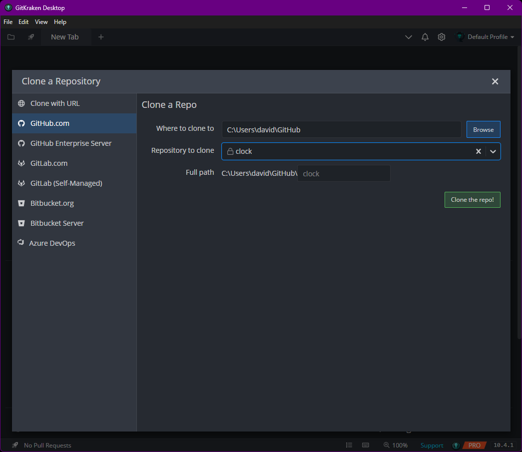Viewport: 522px width, 452px height.
Task: Click the keyboard icon in the status bar
Action: click(x=366, y=445)
